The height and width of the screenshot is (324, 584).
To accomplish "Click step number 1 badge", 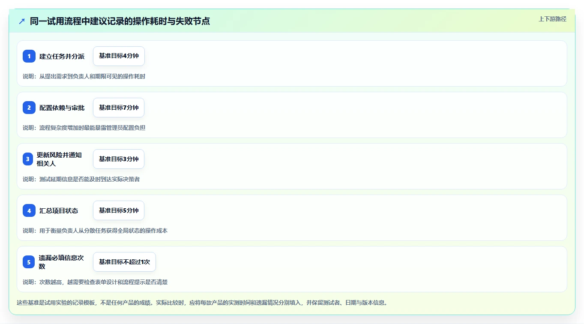I will click(29, 56).
